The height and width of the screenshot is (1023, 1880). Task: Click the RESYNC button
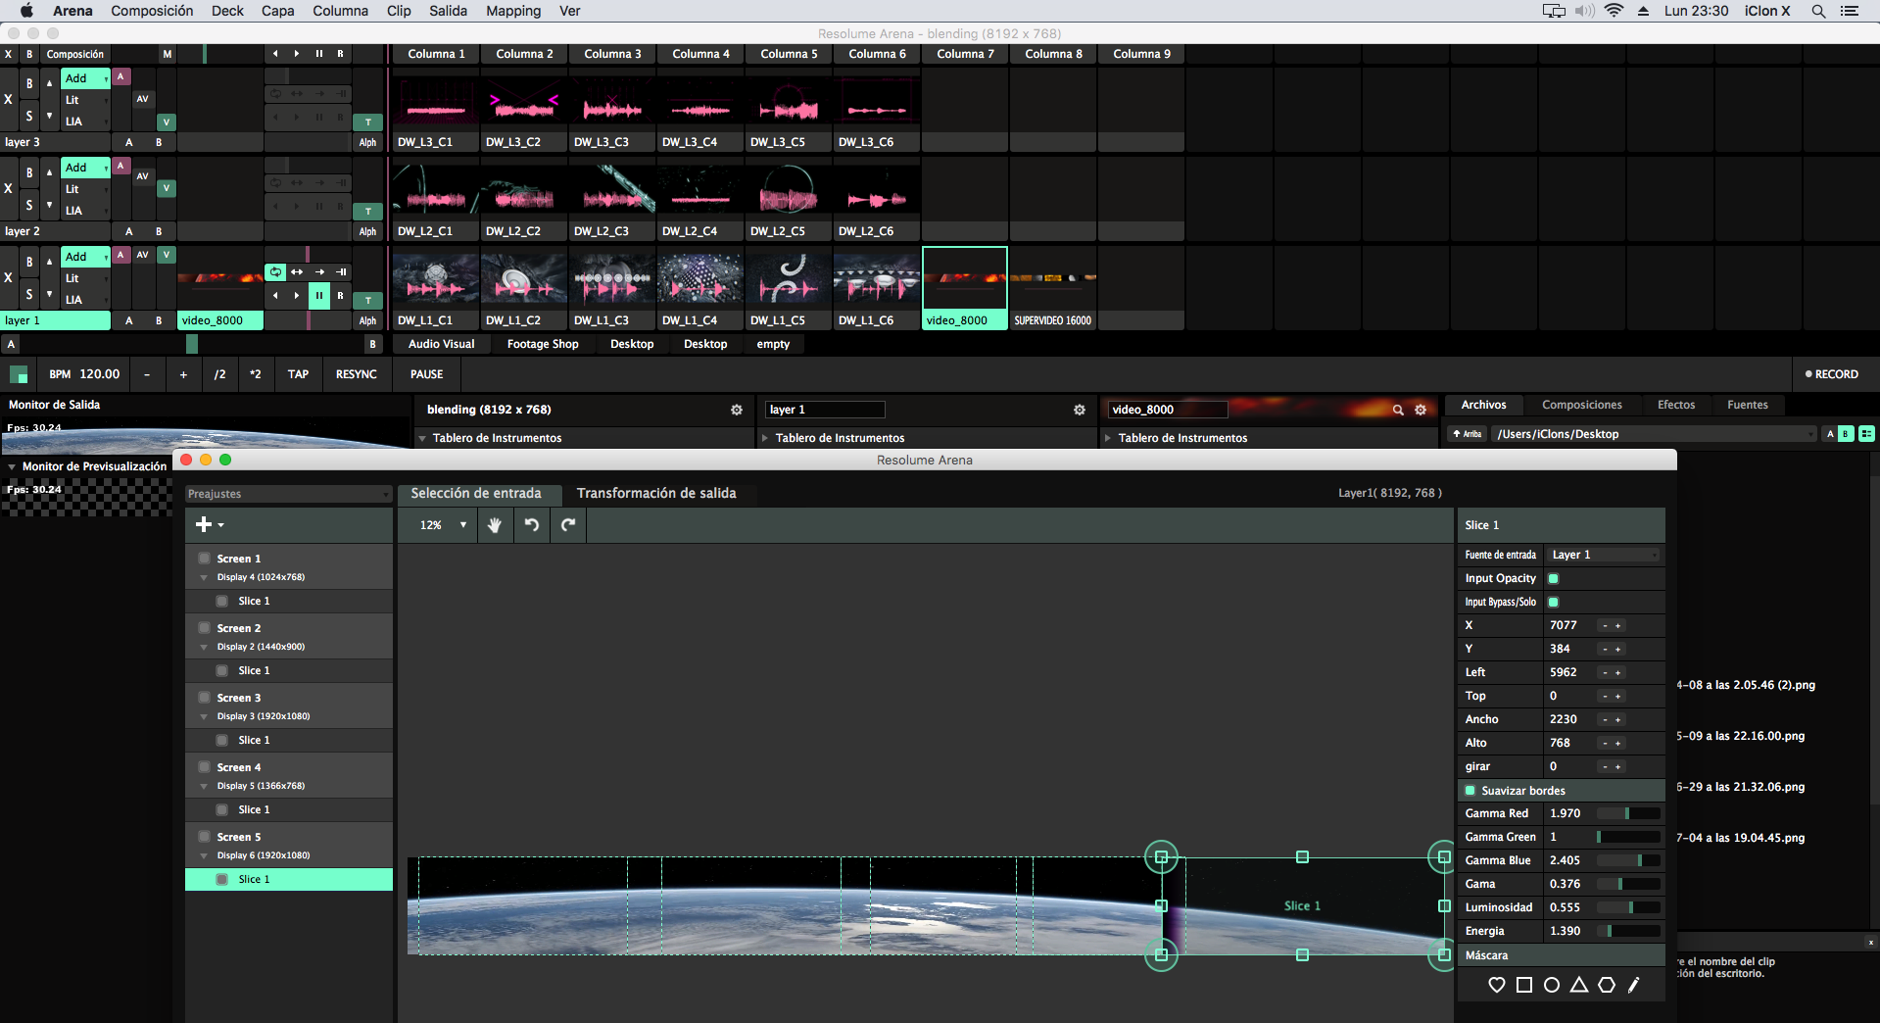356,374
